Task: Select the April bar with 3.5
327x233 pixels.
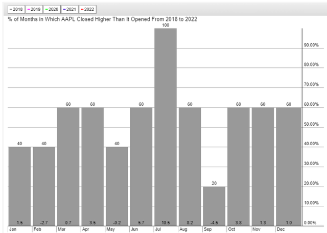Action: pyautogui.click(x=92, y=167)
